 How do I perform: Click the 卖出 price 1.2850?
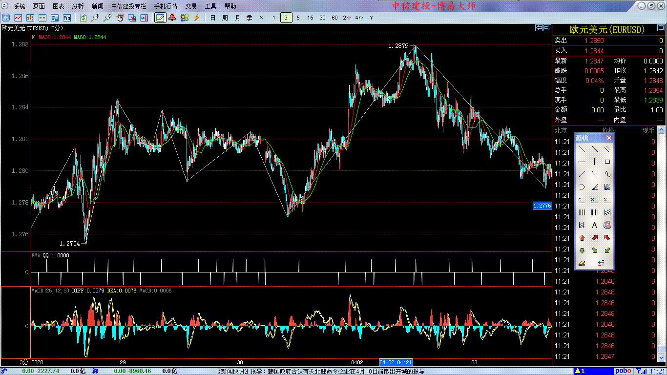tap(594, 41)
